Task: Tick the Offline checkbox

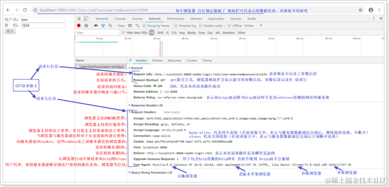Action: (x=229, y=25)
